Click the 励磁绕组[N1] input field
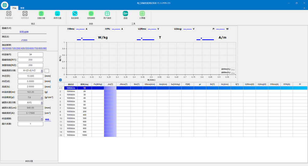Screen dimensions: 308x166 30,60
